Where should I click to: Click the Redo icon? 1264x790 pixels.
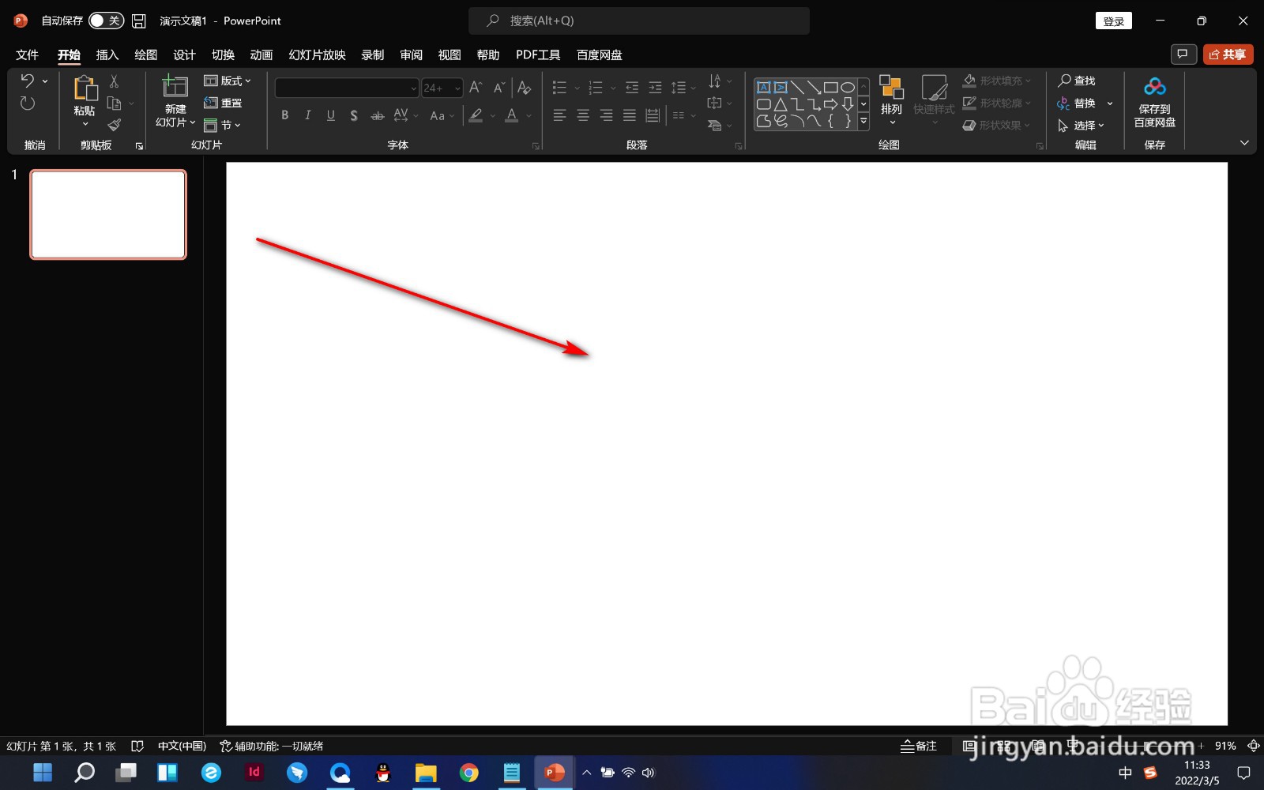27,103
